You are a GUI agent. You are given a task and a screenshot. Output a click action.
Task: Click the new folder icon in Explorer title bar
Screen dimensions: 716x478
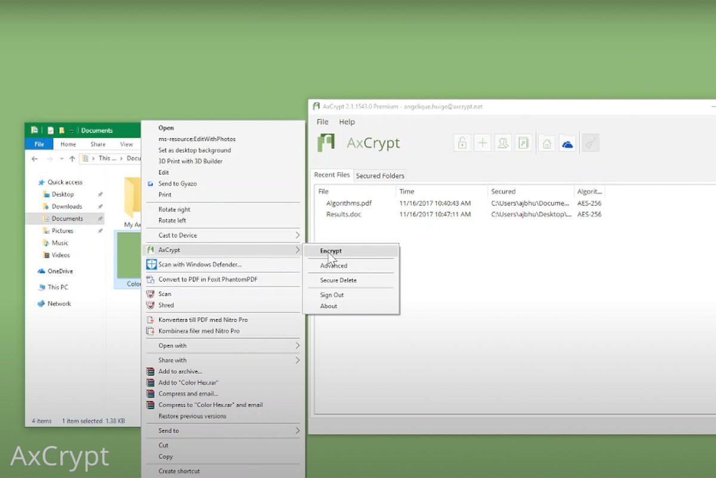61,130
